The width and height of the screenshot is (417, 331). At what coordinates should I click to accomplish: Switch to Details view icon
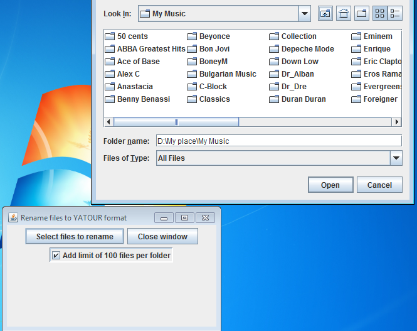(395, 13)
